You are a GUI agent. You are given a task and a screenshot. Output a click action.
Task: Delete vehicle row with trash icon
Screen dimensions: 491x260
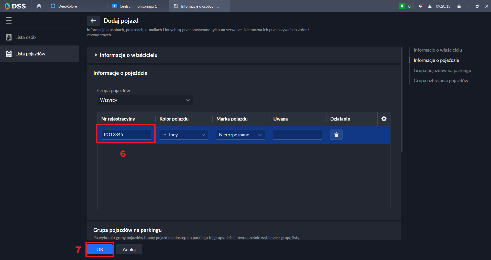point(336,135)
